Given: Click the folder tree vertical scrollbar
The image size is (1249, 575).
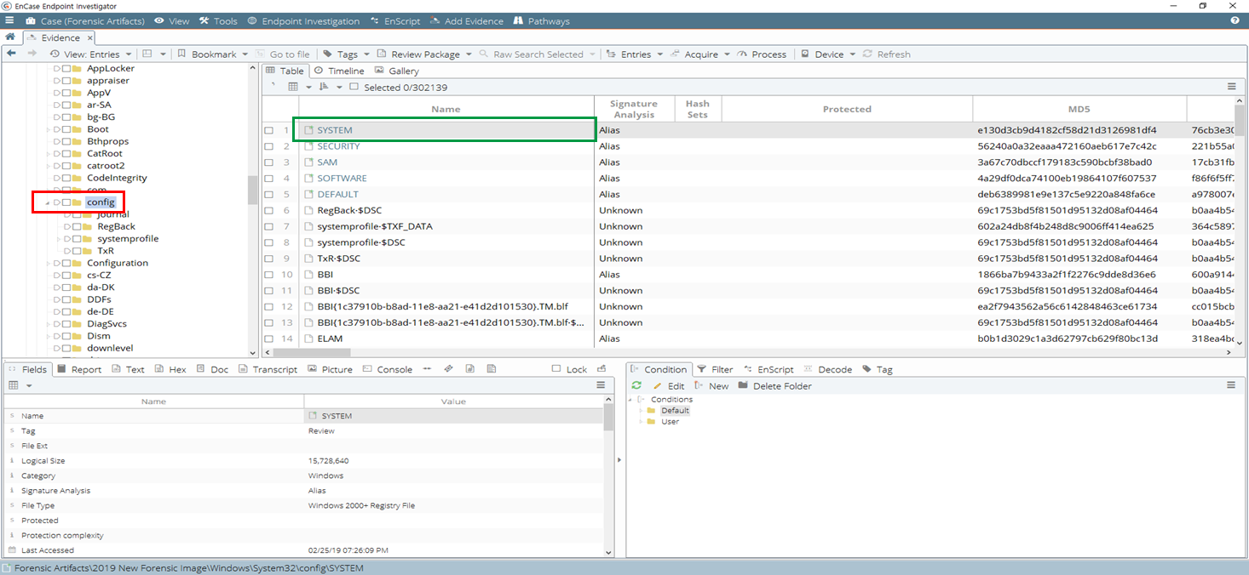Looking at the screenshot, I should 252,191.
